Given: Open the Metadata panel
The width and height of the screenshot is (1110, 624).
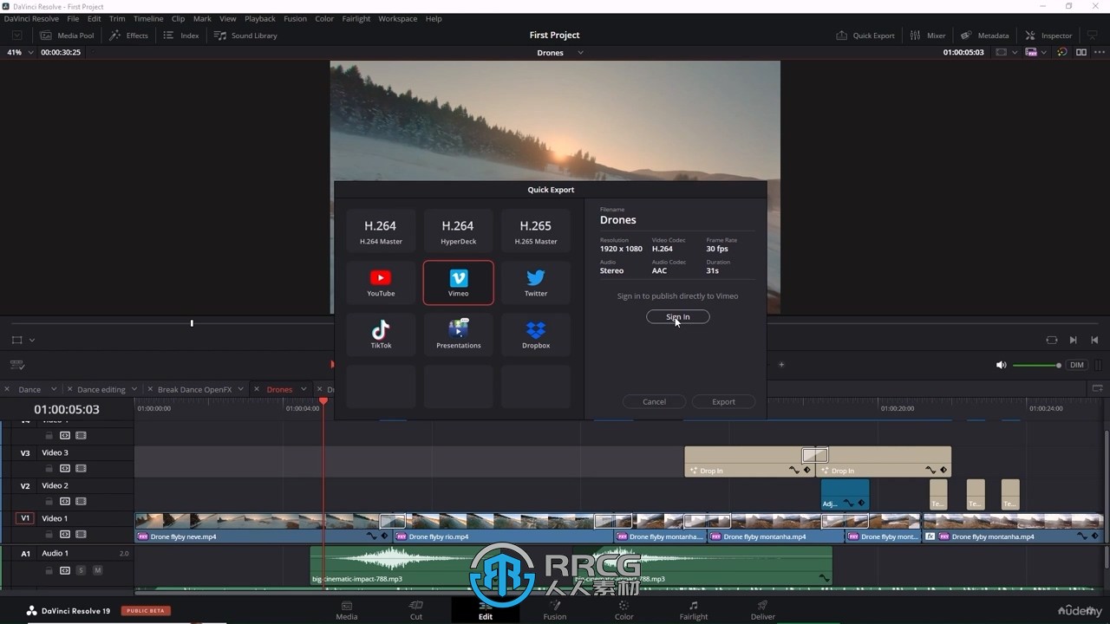Looking at the screenshot, I should [984, 36].
